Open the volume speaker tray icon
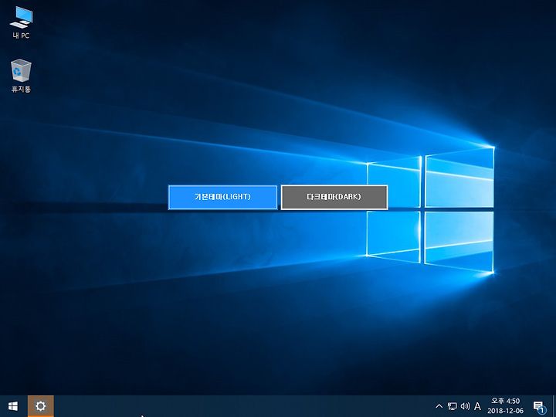The height and width of the screenshot is (417, 556). coord(465,406)
